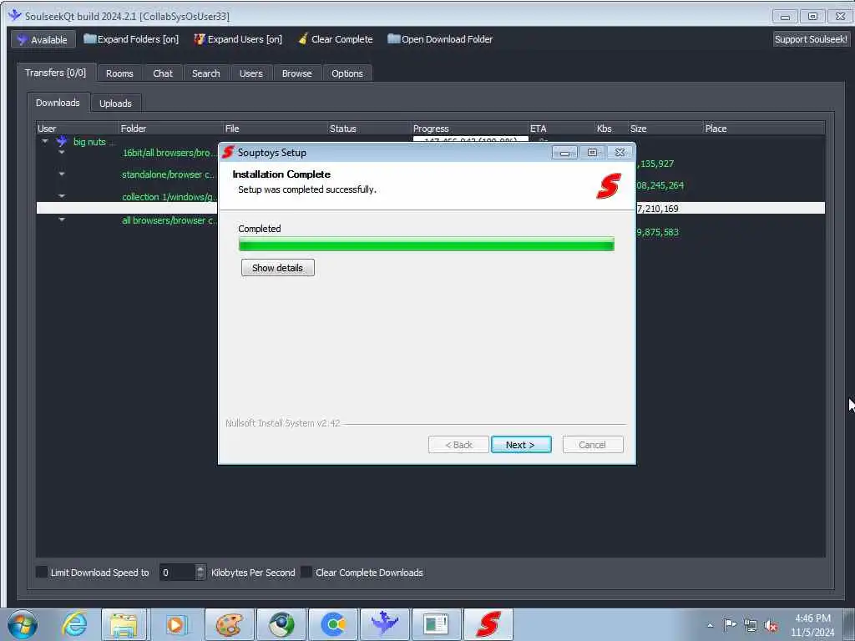Screen dimensions: 855x641
Task: Select the Downloads sub-tab
Action: [x=58, y=103]
